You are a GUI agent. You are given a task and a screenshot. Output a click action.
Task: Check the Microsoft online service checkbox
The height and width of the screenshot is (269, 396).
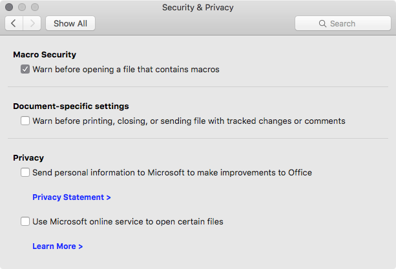click(25, 221)
